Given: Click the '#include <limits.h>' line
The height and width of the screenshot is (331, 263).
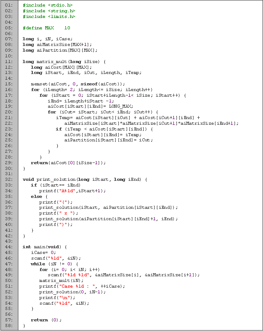Looking at the screenshot, I should [49, 17].
